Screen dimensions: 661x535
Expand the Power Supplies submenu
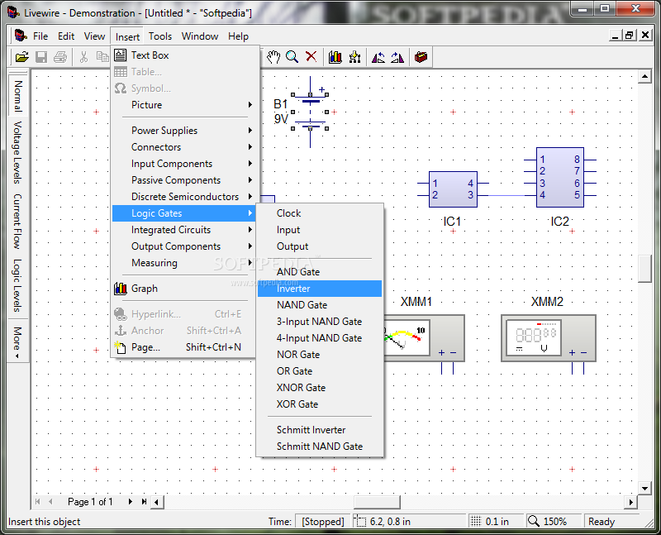click(x=185, y=131)
